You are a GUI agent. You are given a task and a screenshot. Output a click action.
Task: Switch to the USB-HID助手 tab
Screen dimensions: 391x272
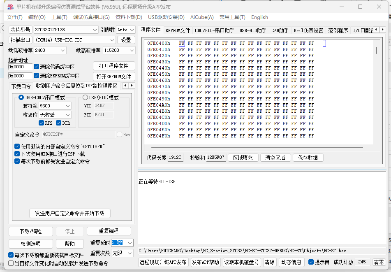pyautogui.click(x=253, y=30)
